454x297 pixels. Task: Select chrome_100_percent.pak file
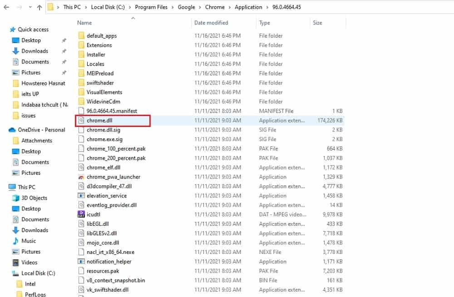click(x=116, y=149)
